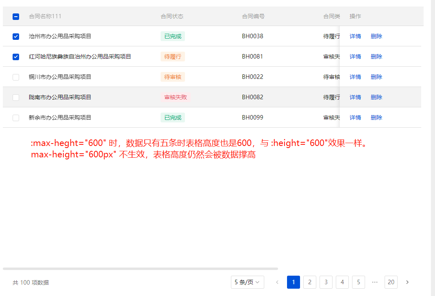This screenshot has height=296, width=435.
Task: Open the 5 条/页 page size dropdown
Action: 247,282
